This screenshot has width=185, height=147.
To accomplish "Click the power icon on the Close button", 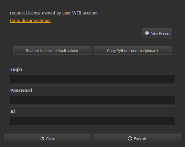I will coord(42,138).
